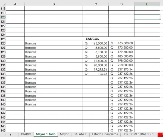Select the 198,000.00 balance cell
163x137 pixels.
pyautogui.click(x=121, y=61)
